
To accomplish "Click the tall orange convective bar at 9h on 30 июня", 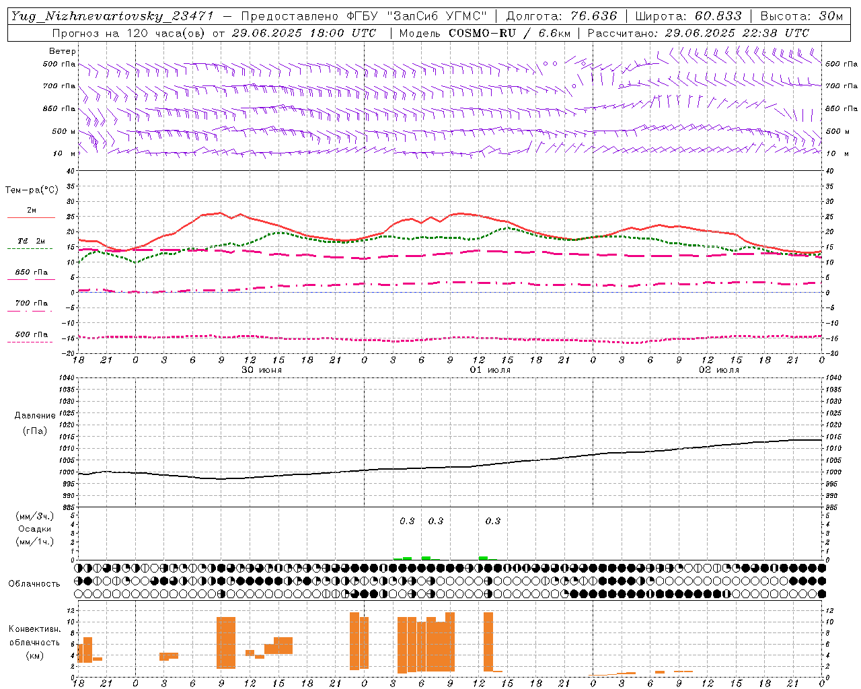I will [x=226, y=643].
